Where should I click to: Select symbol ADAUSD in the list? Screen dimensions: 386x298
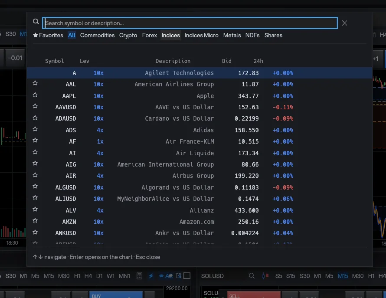[x=65, y=118]
